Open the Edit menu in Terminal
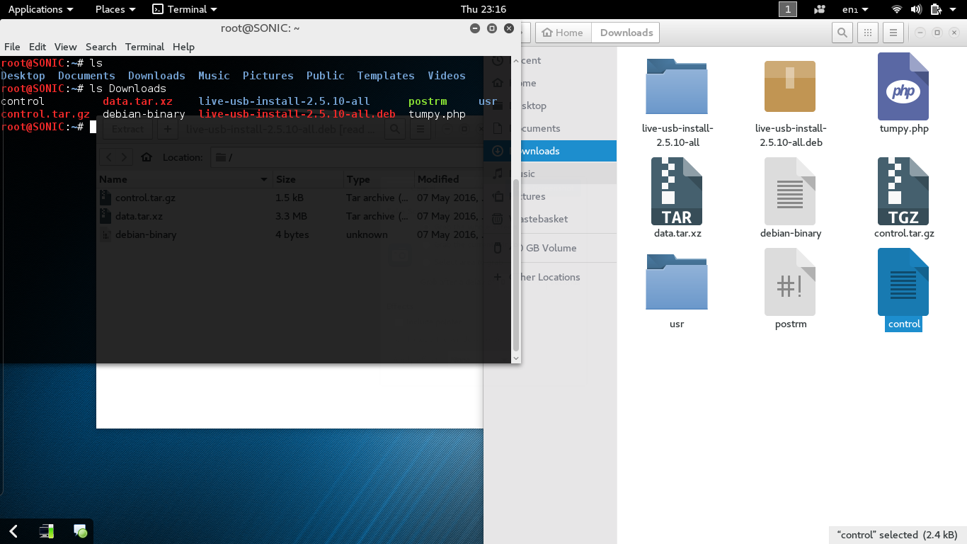The image size is (967, 544). pyautogui.click(x=38, y=47)
